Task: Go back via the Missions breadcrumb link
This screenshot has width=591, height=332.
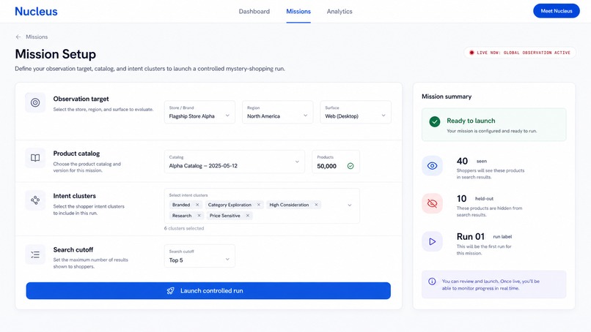Action: point(37,37)
